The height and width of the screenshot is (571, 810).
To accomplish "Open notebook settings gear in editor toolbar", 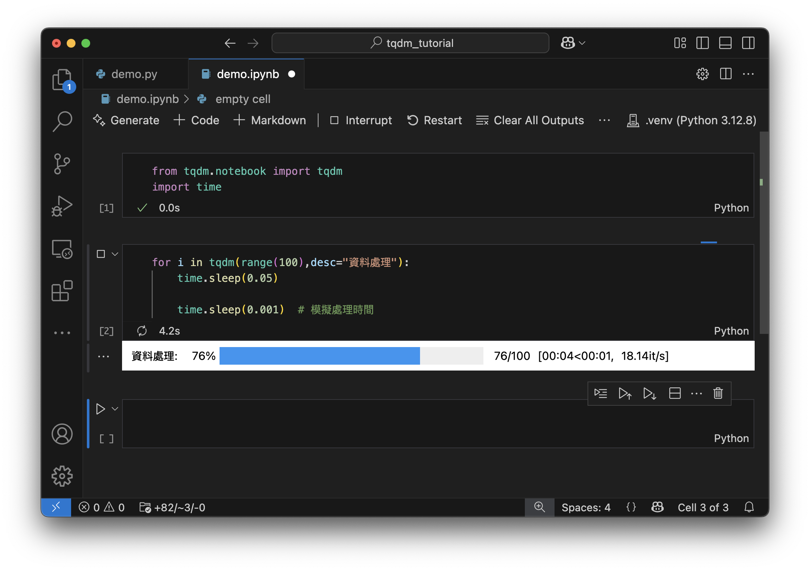I will click(x=703, y=74).
